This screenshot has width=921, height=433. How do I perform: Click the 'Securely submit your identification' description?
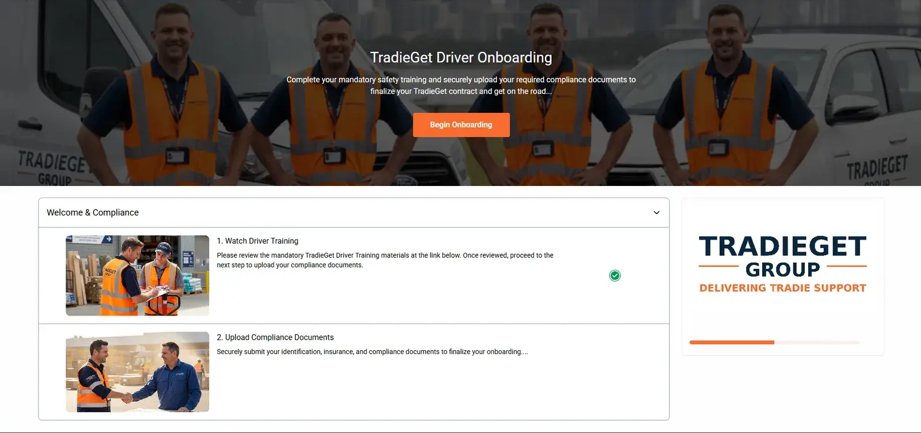(x=372, y=352)
